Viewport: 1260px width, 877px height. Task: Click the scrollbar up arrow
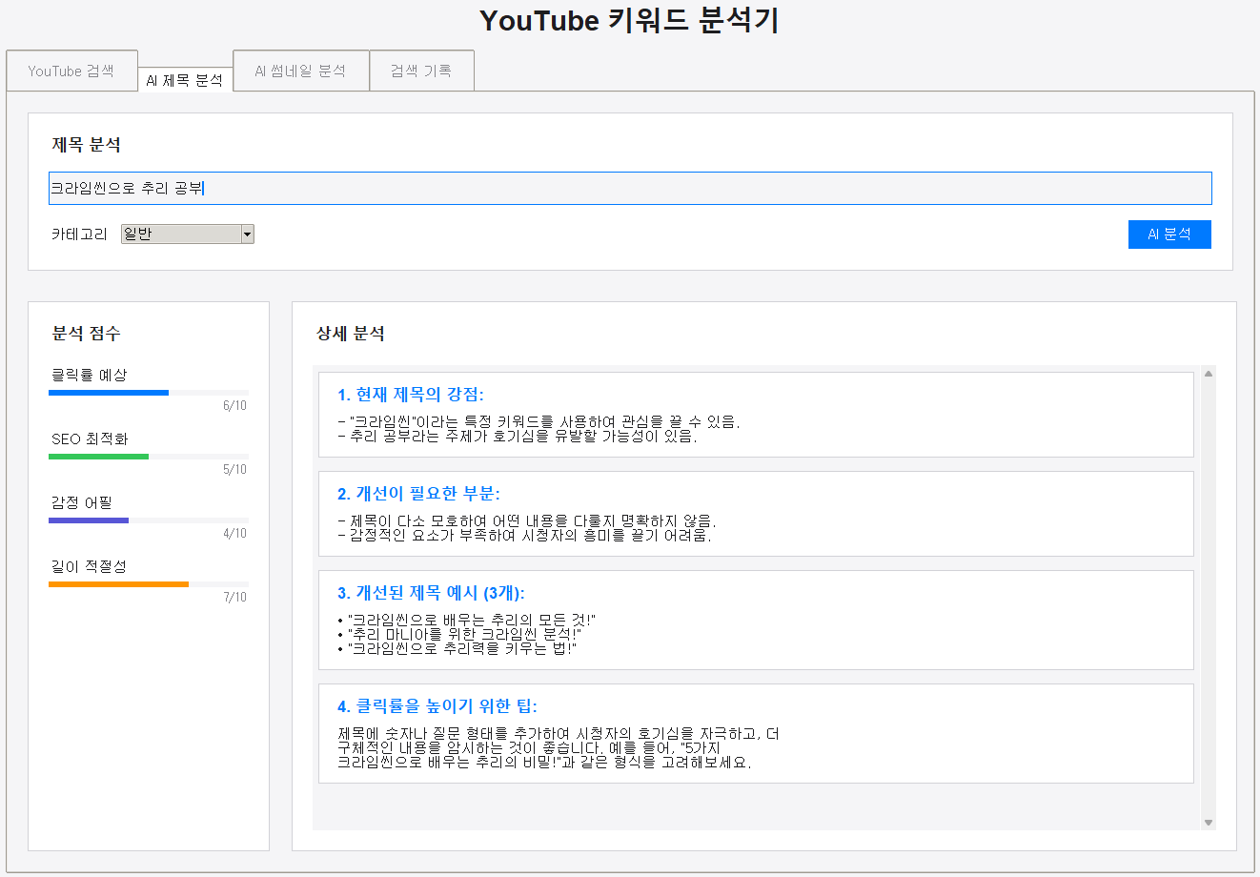click(1208, 372)
